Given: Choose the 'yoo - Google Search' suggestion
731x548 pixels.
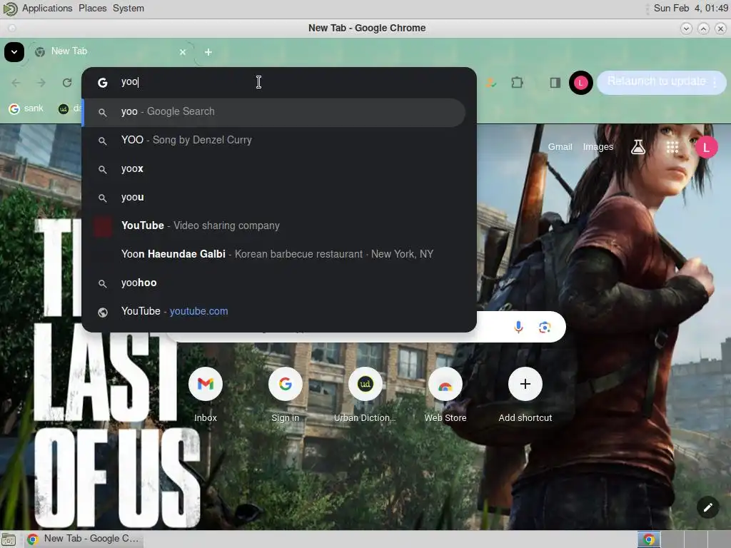Looking at the screenshot, I should [x=273, y=112].
